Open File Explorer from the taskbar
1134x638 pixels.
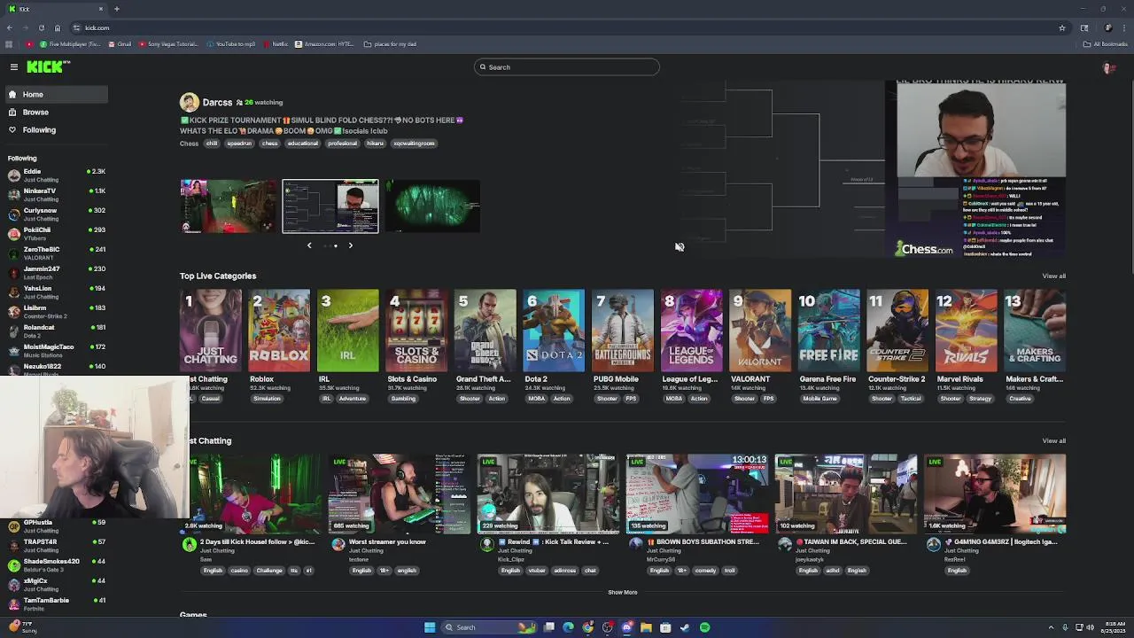coord(646,627)
